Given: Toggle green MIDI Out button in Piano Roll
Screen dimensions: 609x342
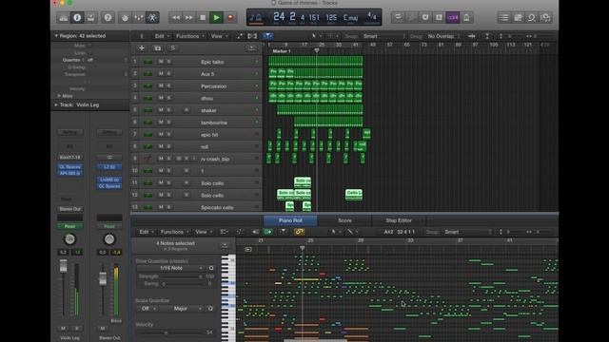Looking at the screenshot, I should coord(268,232).
